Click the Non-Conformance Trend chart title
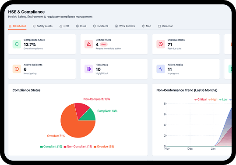This screenshot has height=165, width=236. pos(187,90)
